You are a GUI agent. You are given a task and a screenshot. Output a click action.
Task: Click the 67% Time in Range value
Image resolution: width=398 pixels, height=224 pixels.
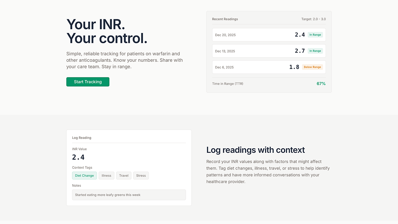(321, 84)
